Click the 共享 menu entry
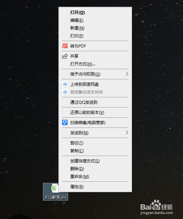The width and height of the screenshot is (183, 219). tap(95, 56)
